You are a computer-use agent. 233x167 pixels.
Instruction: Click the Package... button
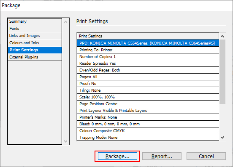(117, 156)
